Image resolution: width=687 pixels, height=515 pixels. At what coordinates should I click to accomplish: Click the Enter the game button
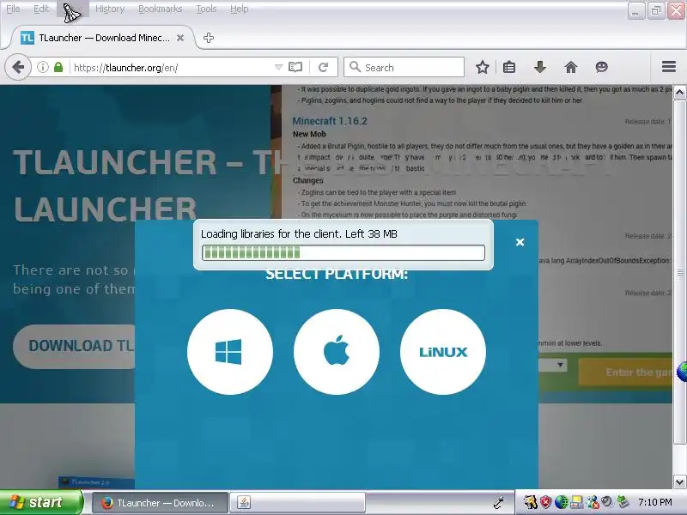[626, 373]
